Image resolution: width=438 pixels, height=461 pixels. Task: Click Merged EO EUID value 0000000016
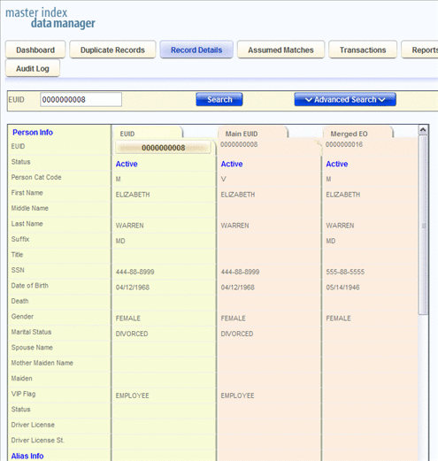(344, 144)
